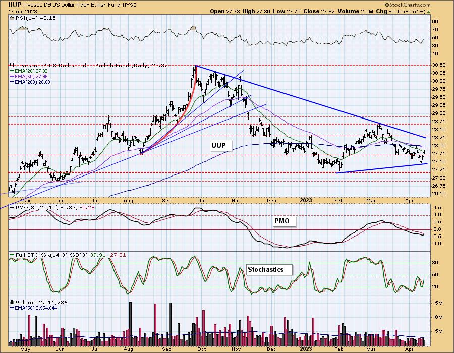The width and height of the screenshot is (454, 353).
Task: Click the 26.50 price axis label
Action: (438, 194)
